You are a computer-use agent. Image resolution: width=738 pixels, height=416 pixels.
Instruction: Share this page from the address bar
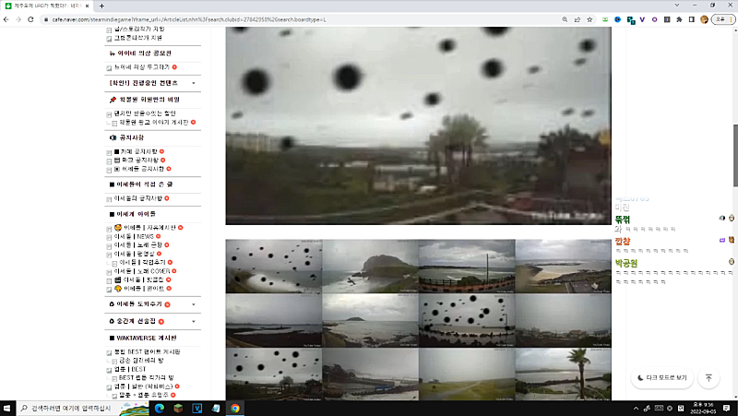(577, 19)
